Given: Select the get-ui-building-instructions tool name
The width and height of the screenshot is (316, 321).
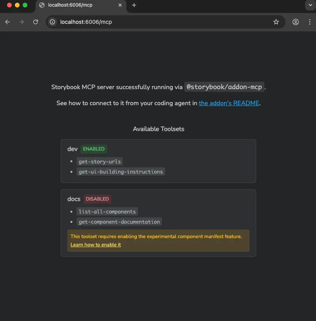Looking at the screenshot, I should click(121, 172).
